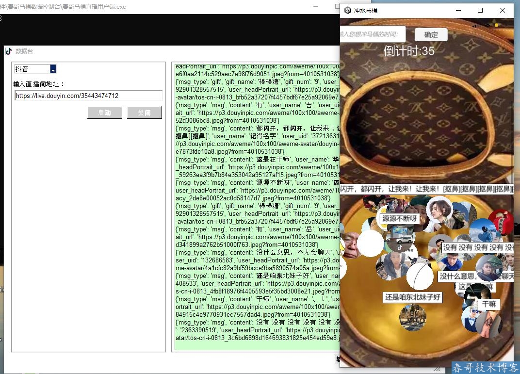Click the live room URL input field
The image size is (520, 374).
[x=89, y=96]
